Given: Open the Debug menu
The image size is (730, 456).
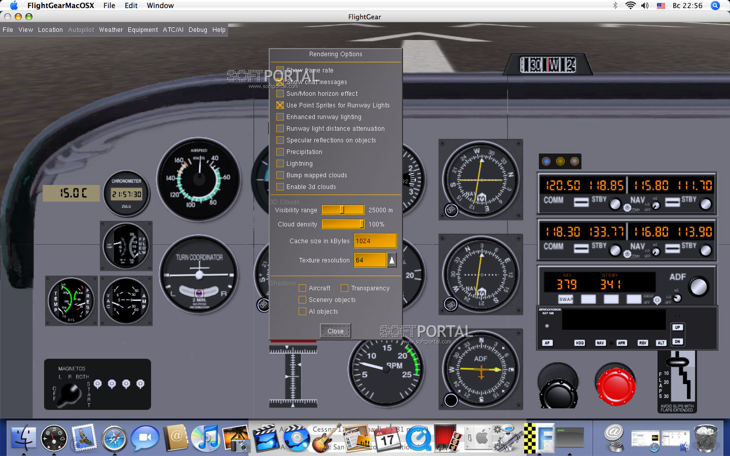Looking at the screenshot, I should click(198, 30).
